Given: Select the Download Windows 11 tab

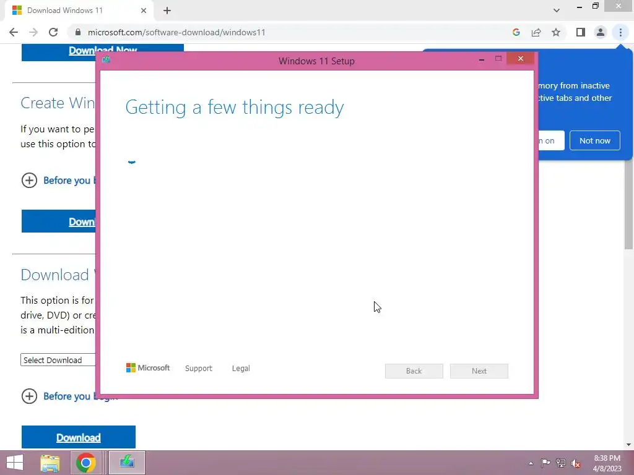Looking at the screenshot, I should pos(79,11).
